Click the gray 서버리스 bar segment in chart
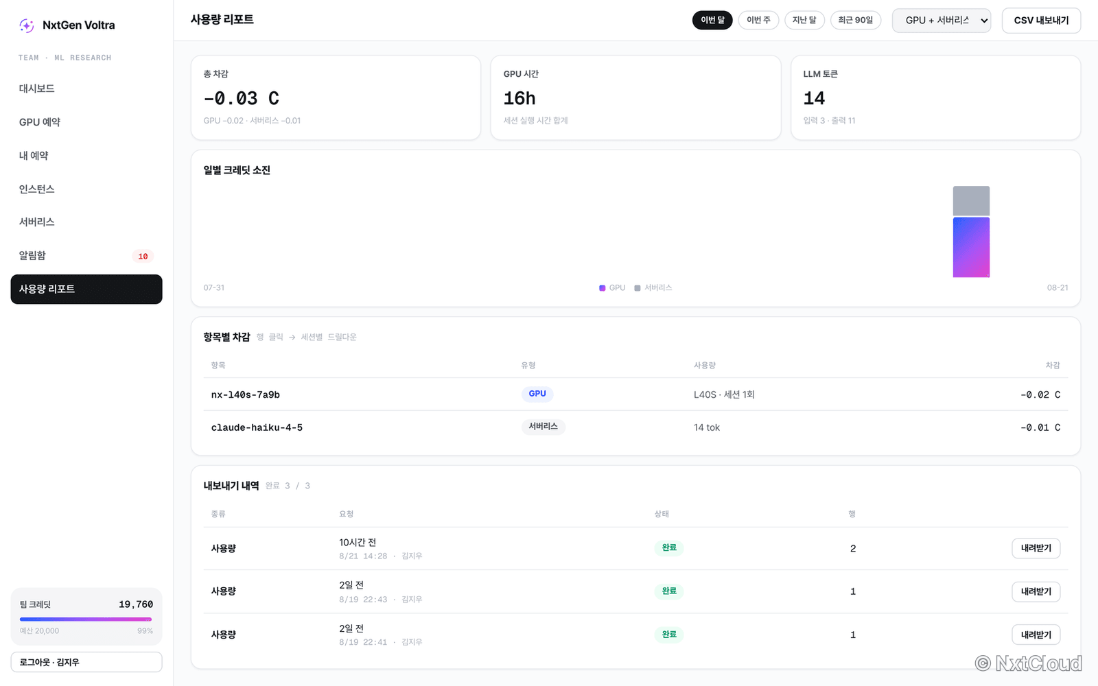This screenshot has width=1098, height=686. click(x=971, y=201)
